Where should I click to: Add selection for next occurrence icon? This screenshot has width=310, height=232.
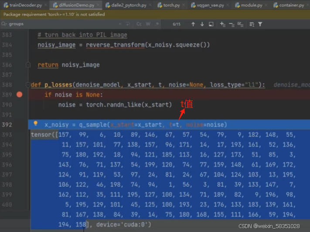pyautogui.click(x=223, y=24)
